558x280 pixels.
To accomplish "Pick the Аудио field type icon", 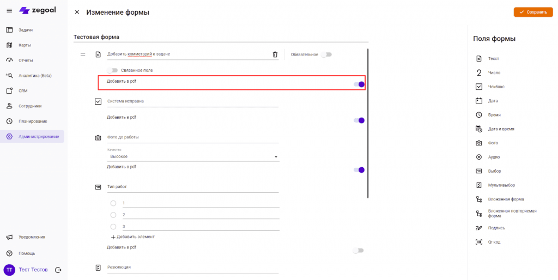I will pyautogui.click(x=479, y=157).
